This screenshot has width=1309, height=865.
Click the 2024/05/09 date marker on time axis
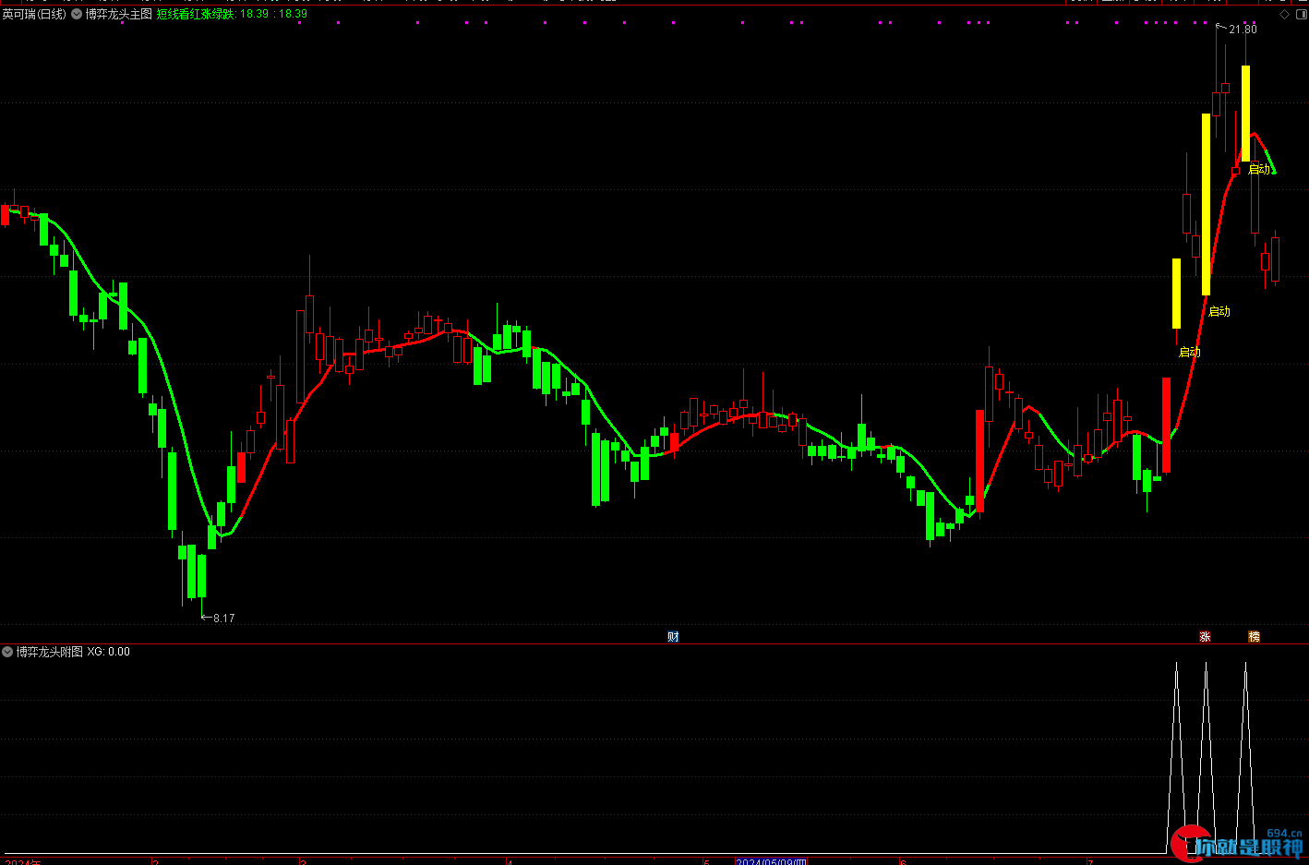[772, 862]
